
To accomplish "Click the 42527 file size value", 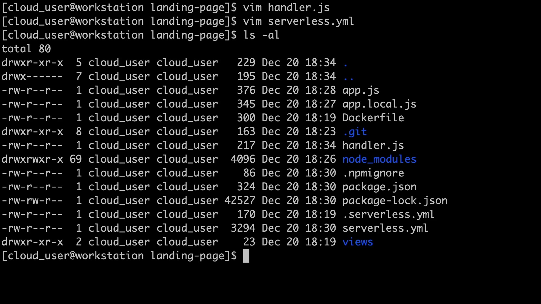I will point(240,201).
